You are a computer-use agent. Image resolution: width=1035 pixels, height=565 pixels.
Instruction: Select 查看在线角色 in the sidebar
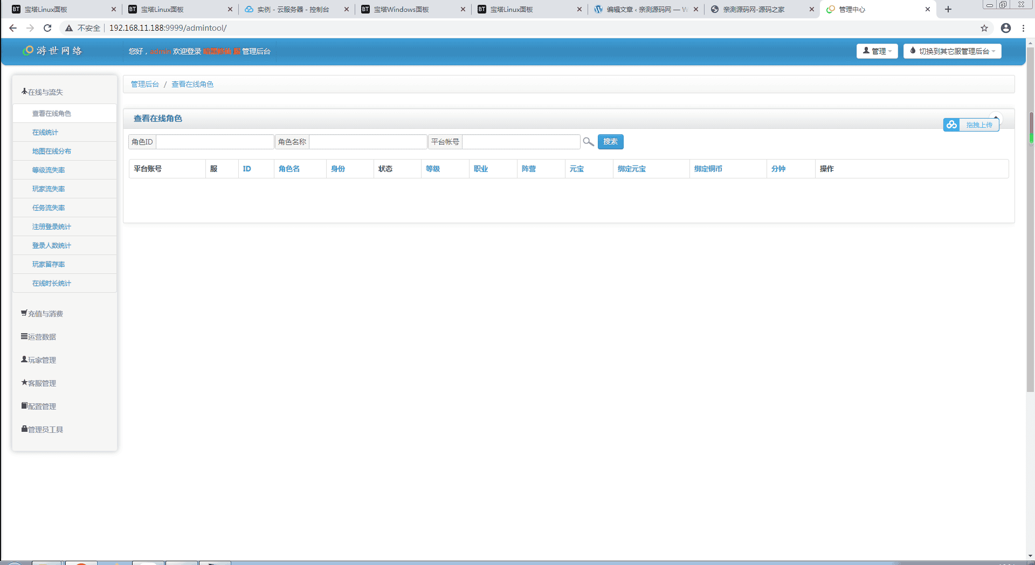click(65, 113)
